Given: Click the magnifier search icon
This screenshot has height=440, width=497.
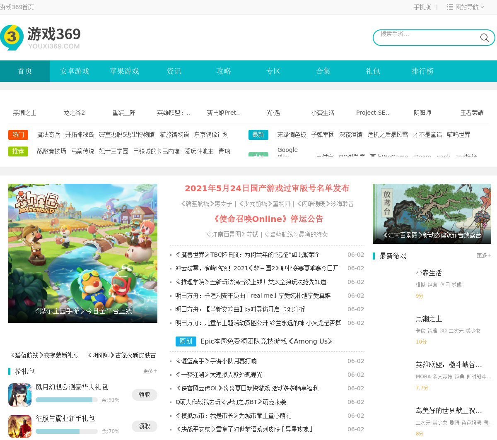Looking at the screenshot, I should pos(484,38).
